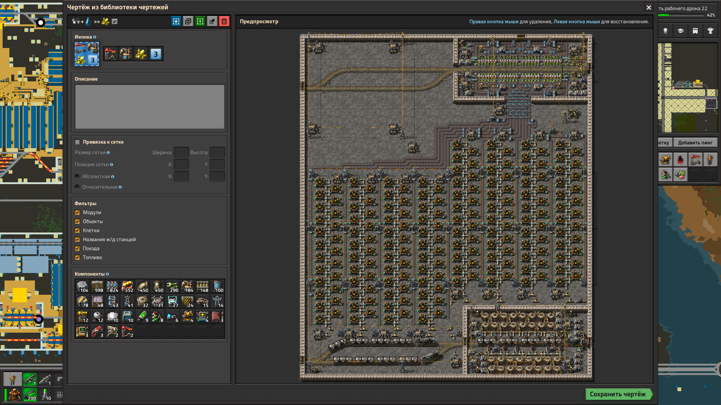The width and height of the screenshot is (721, 405).
Task: Close the blueprint library window
Action: tap(649, 7)
